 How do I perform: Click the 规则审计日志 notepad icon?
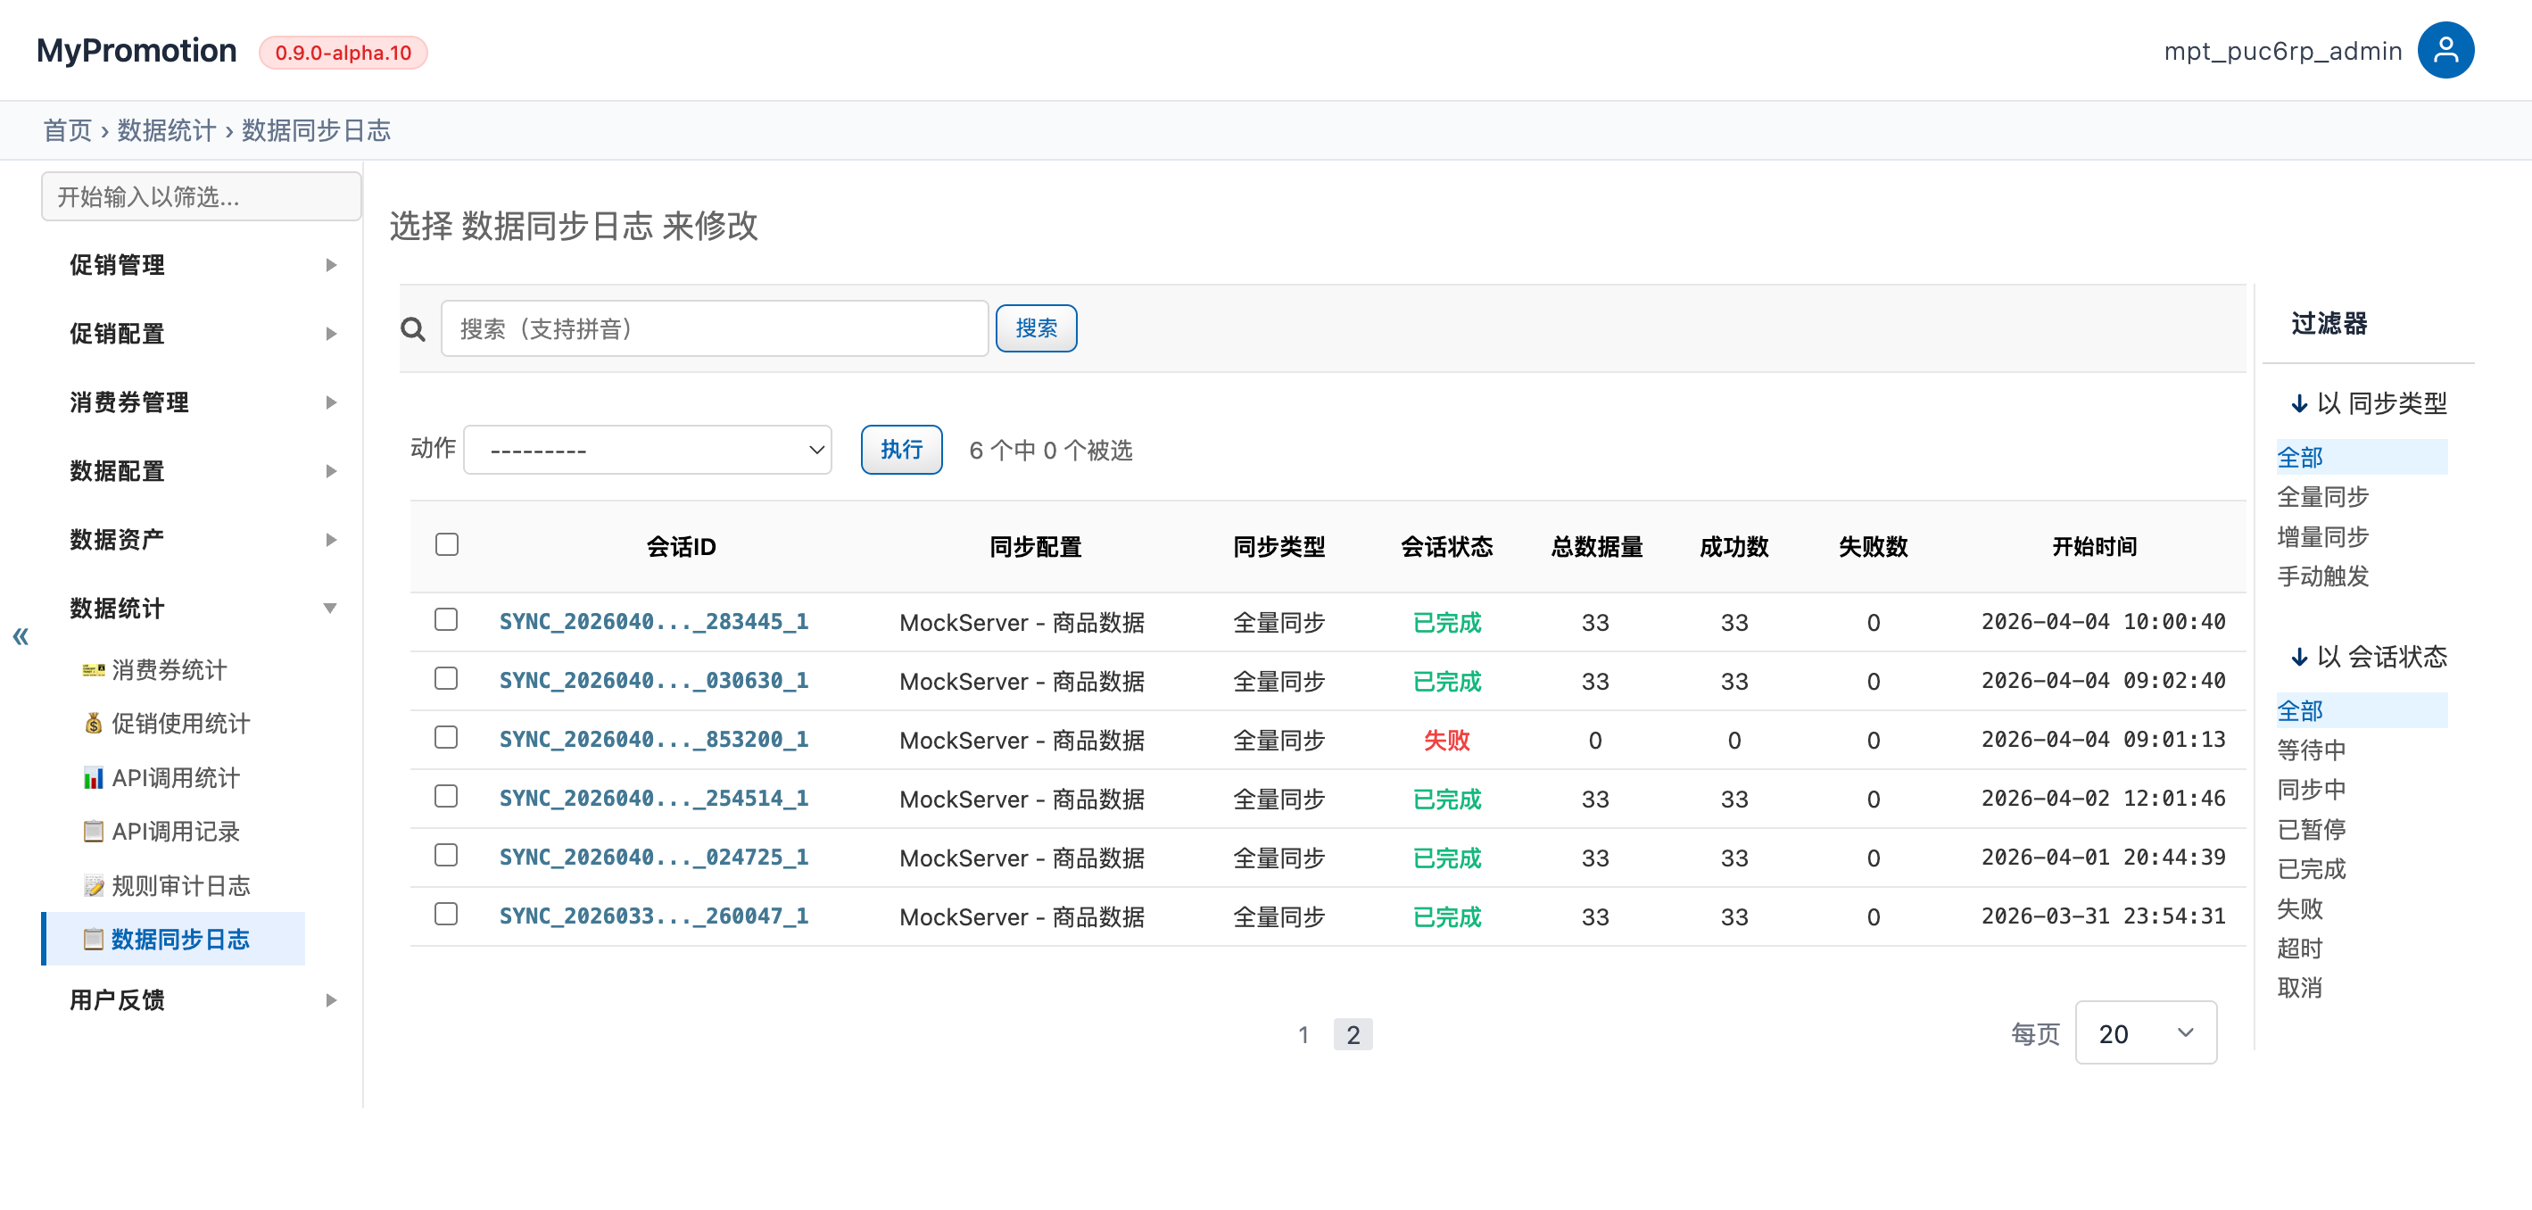[x=94, y=885]
